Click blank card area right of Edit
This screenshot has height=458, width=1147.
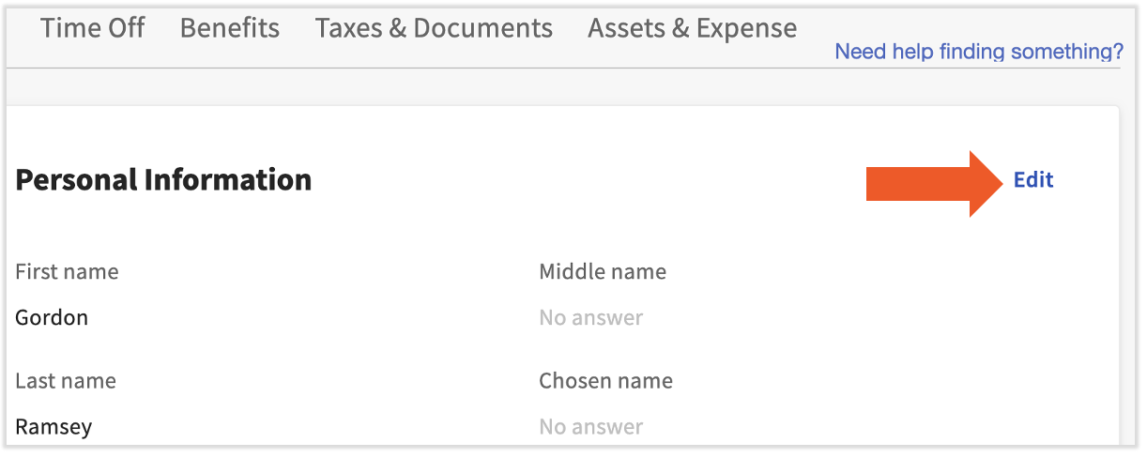[1089, 180]
